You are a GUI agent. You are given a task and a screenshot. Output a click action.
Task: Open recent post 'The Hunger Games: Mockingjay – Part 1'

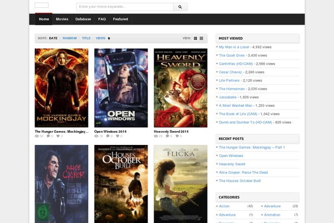pyautogui.click(x=252, y=147)
